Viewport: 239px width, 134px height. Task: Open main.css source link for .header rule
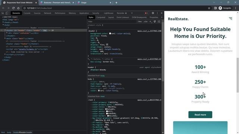tap(149, 31)
